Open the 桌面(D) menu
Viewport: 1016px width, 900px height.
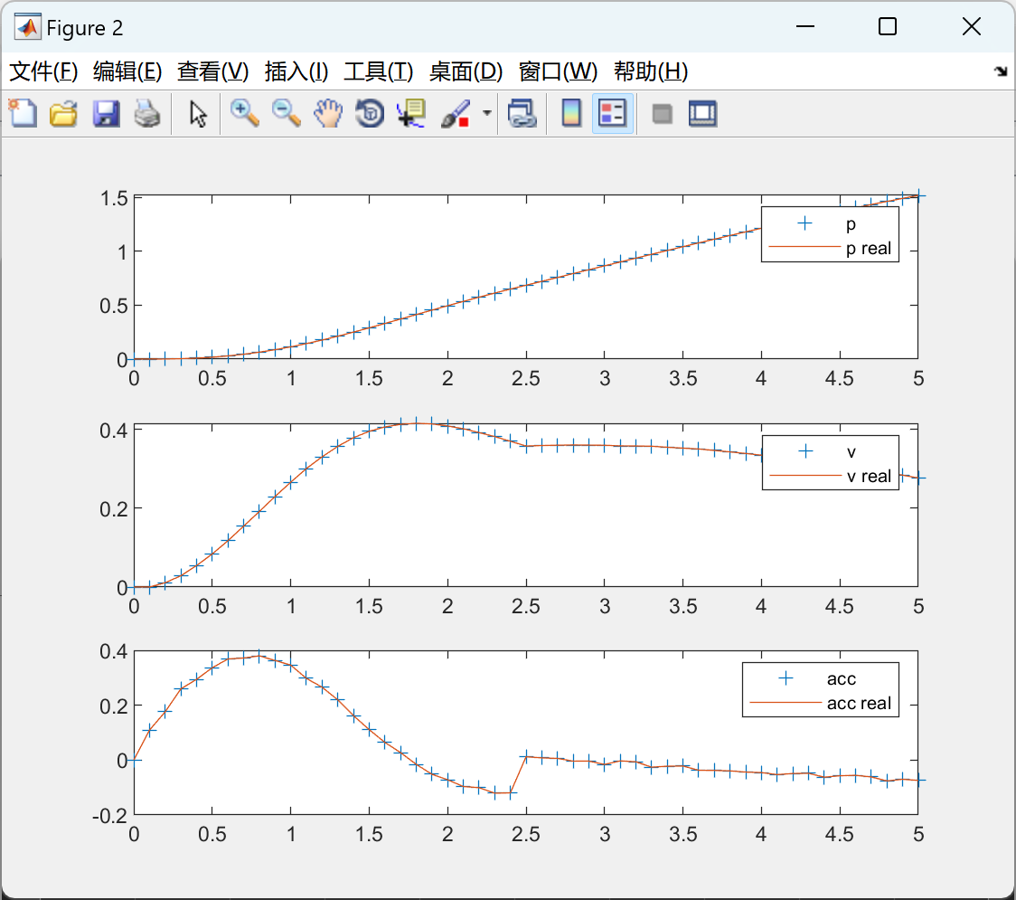[466, 71]
